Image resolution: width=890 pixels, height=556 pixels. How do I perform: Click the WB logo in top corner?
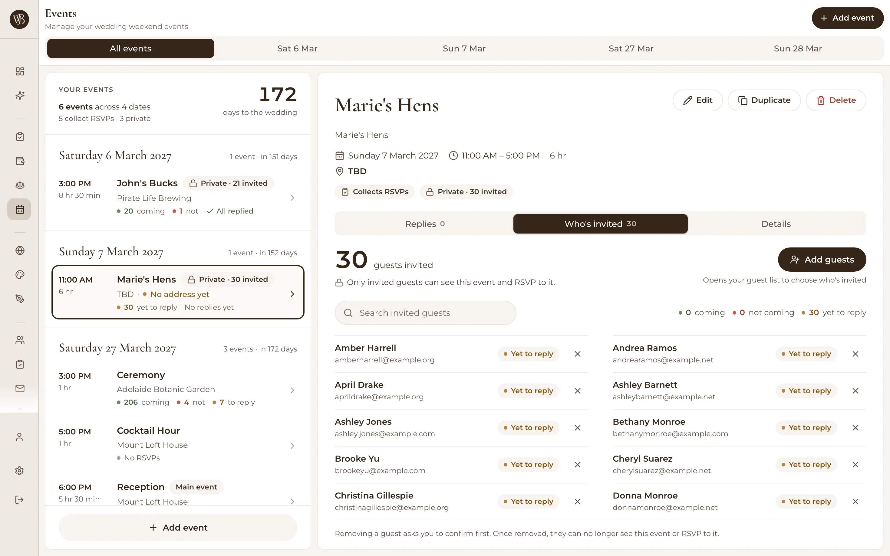pos(19,19)
